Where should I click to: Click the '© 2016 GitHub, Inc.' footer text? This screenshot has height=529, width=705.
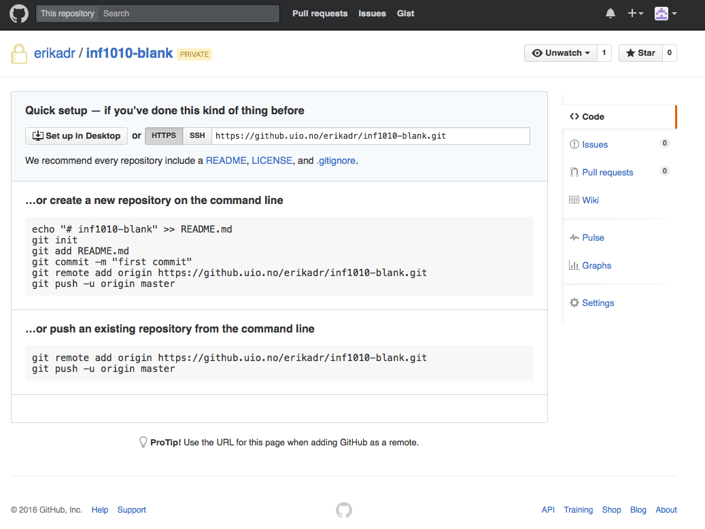pos(46,510)
